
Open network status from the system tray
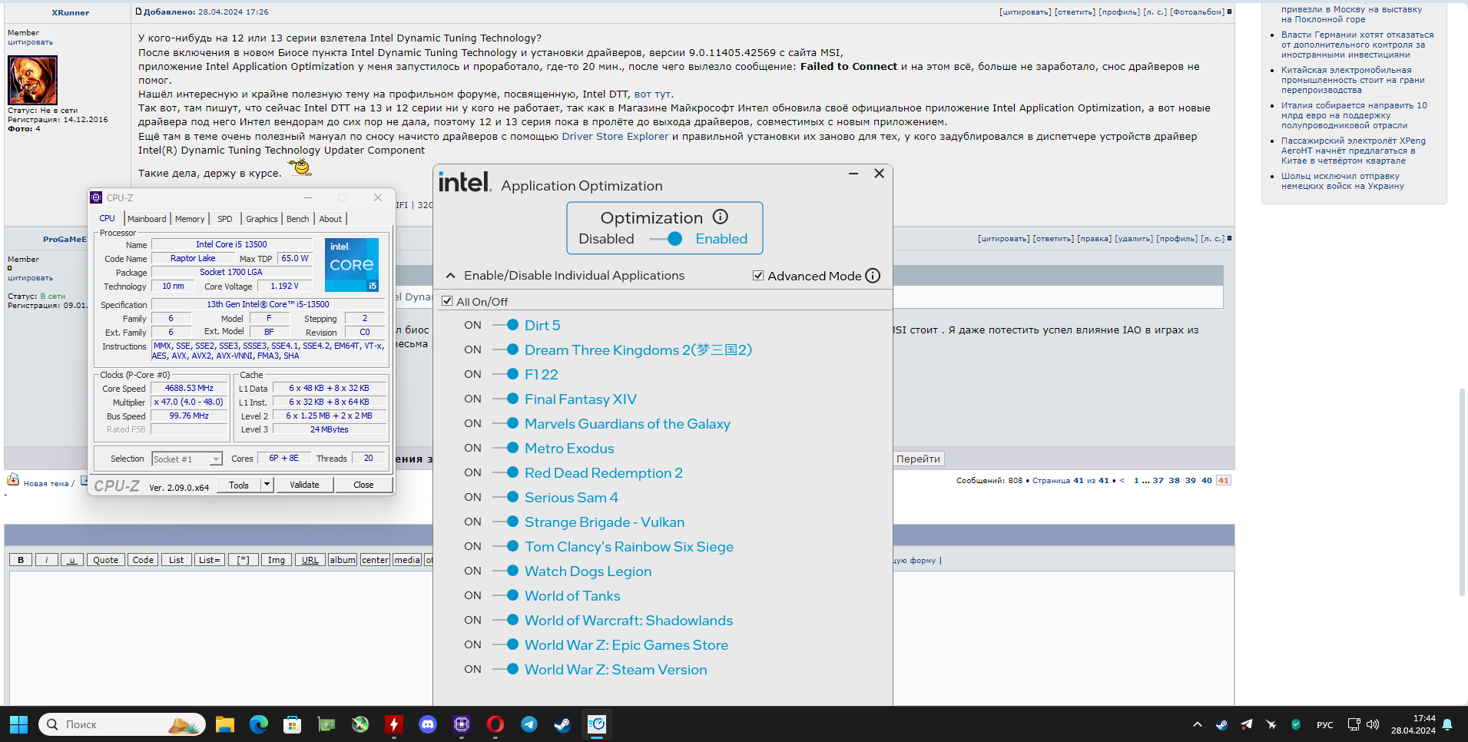[x=1354, y=724]
